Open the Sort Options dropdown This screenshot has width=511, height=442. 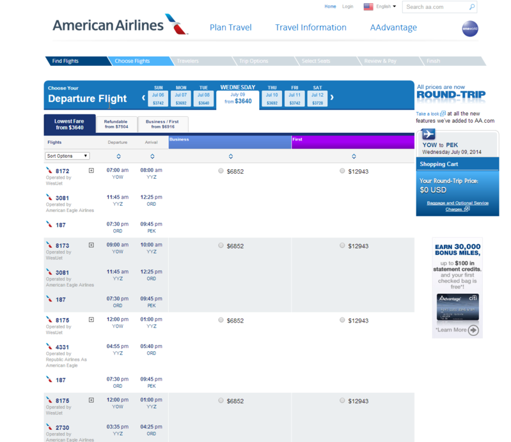point(67,156)
